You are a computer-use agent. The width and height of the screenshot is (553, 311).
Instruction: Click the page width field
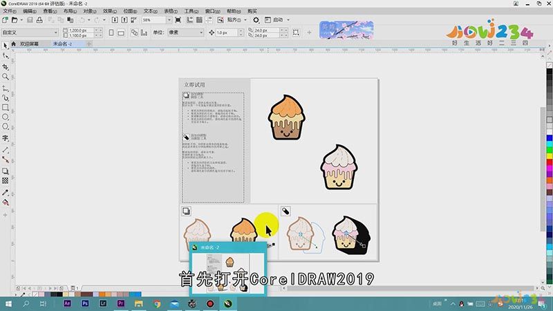click(x=81, y=30)
